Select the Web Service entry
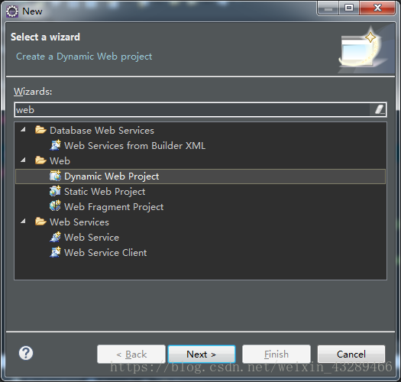Image resolution: width=401 pixels, height=382 pixels. [x=92, y=238]
